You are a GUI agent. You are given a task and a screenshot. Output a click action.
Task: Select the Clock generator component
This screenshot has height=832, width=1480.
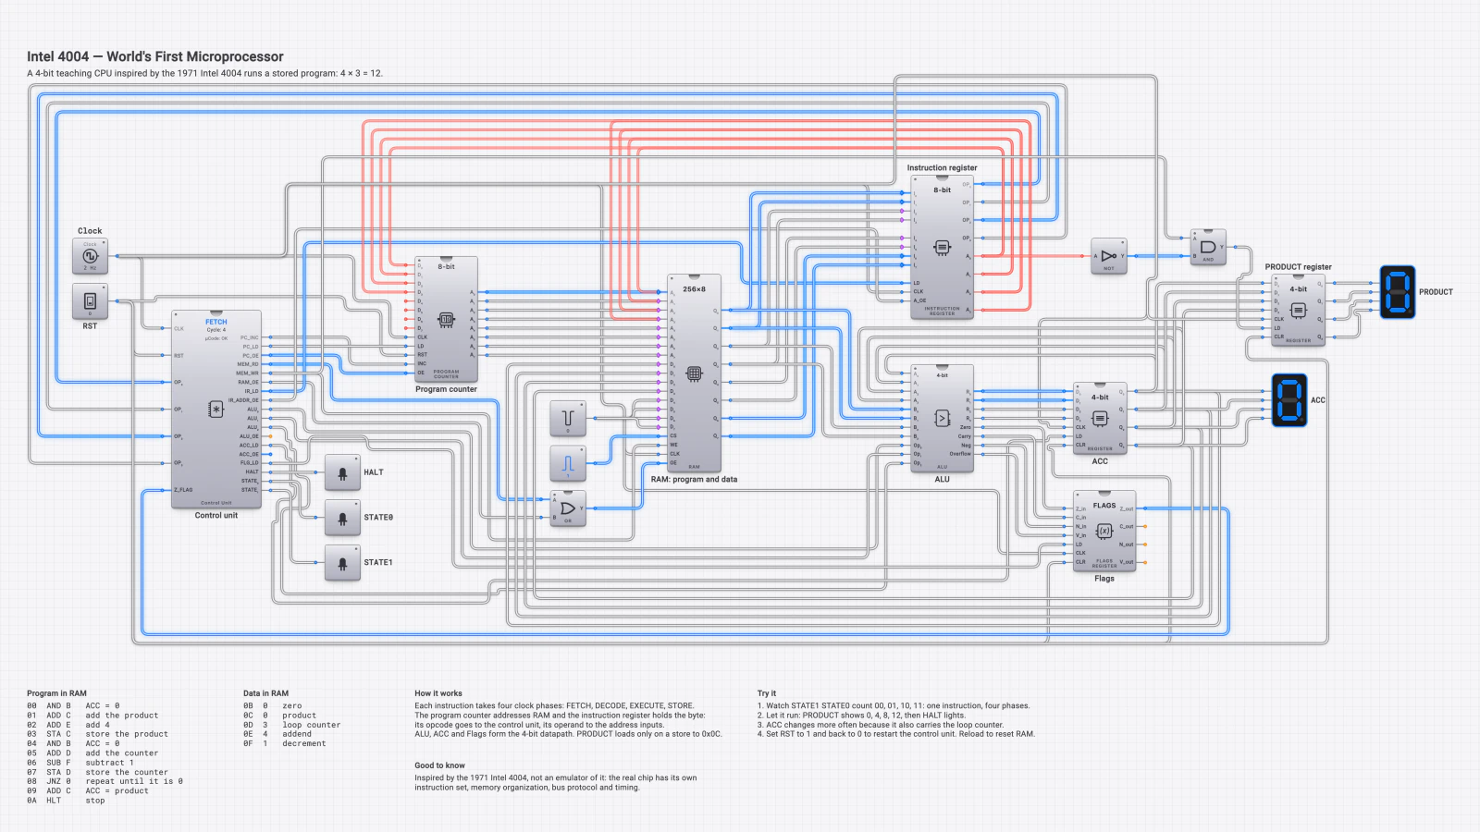click(90, 256)
